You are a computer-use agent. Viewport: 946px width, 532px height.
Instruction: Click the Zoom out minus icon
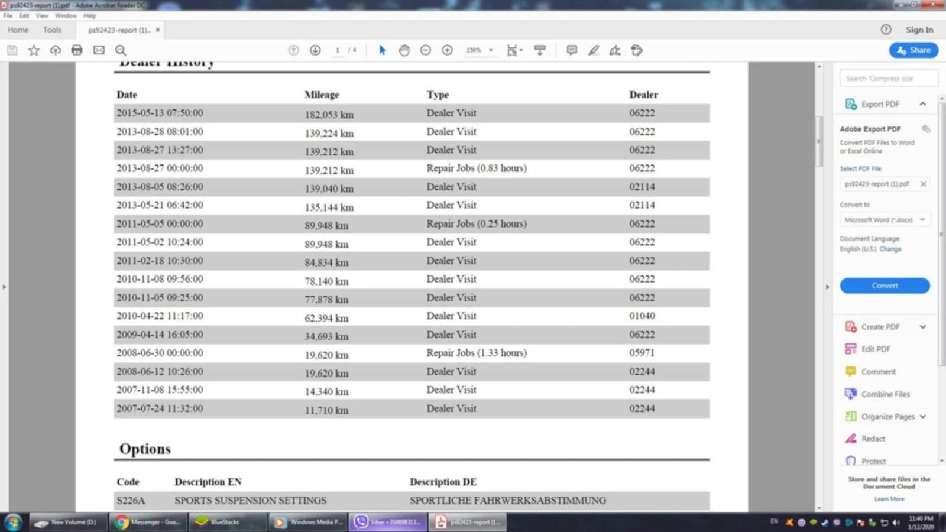pos(426,50)
